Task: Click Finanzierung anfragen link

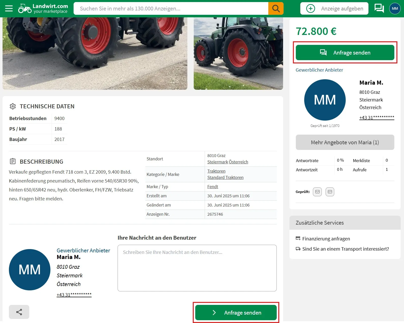Action: [x=326, y=239]
